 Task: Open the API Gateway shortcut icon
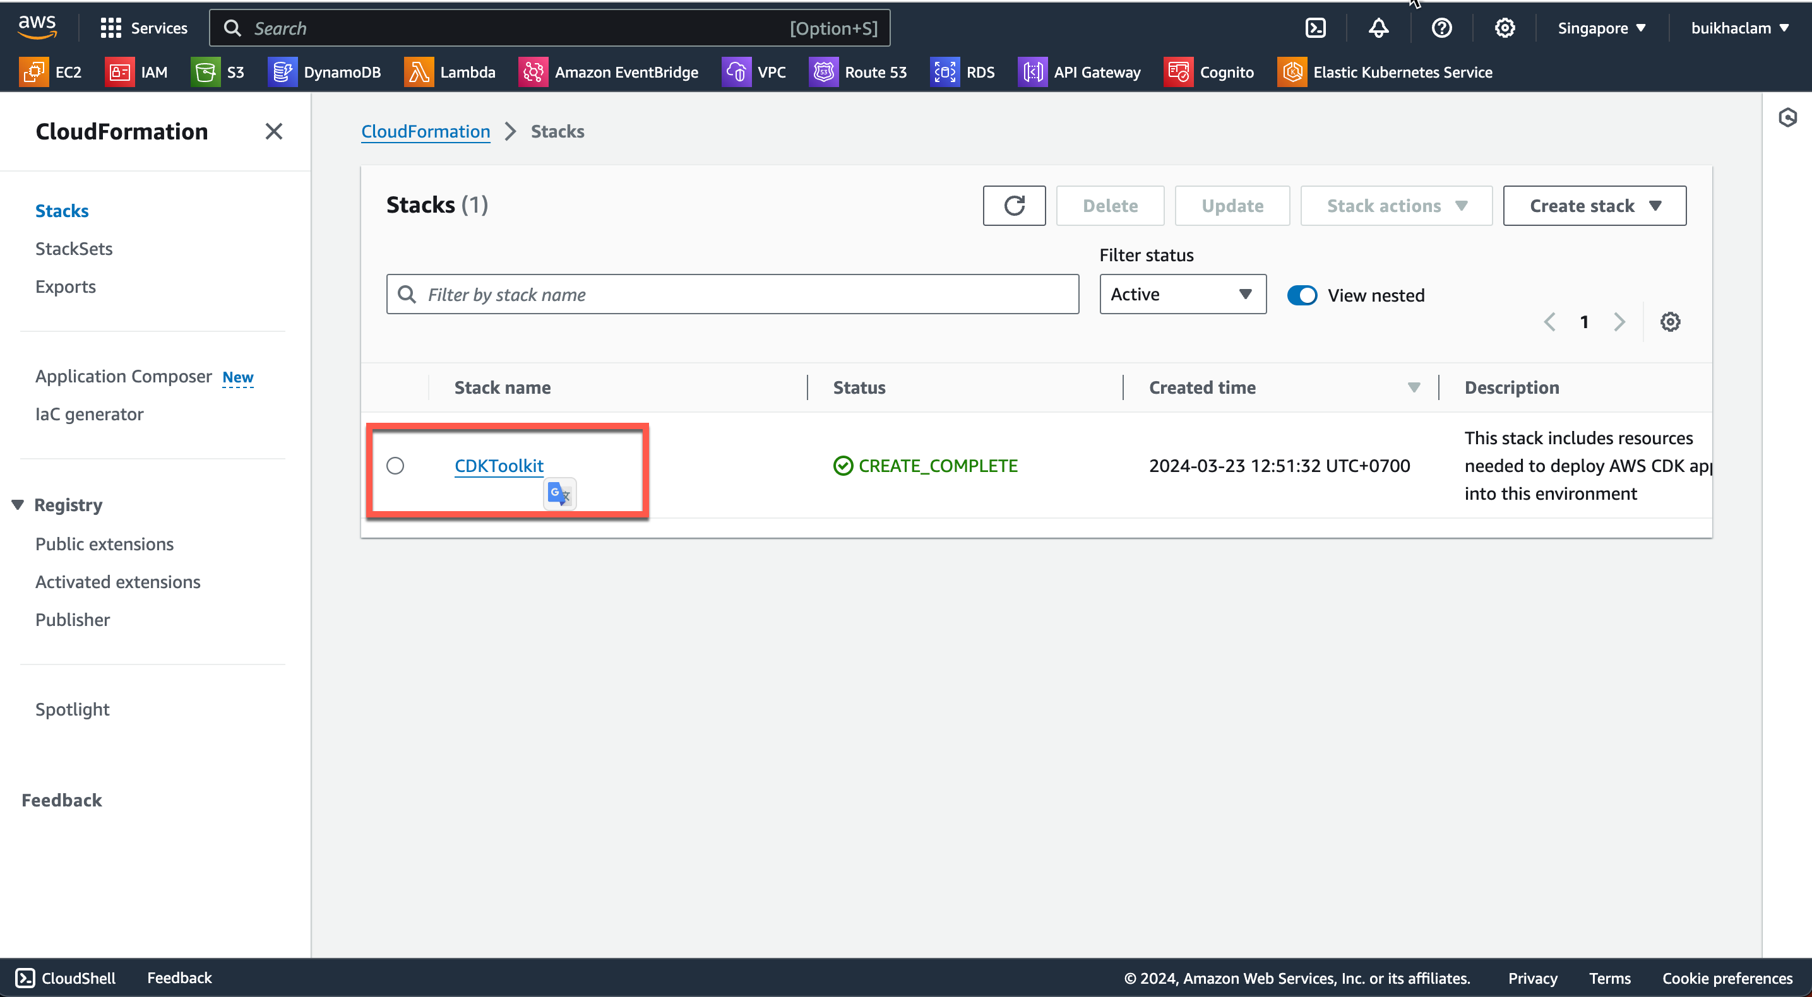(1033, 72)
